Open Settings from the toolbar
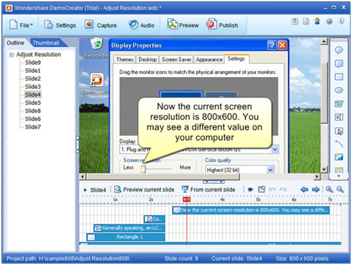 pyautogui.click(x=60, y=25)
